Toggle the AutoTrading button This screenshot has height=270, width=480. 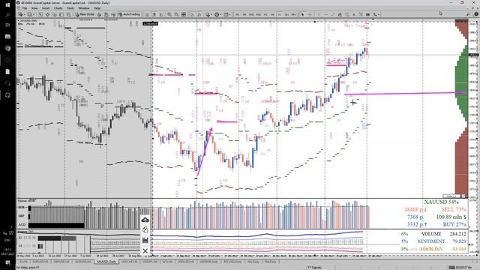coord(129,14)
